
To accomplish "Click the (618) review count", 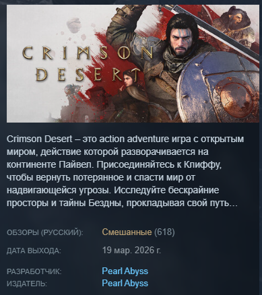I will click(164, 232).
